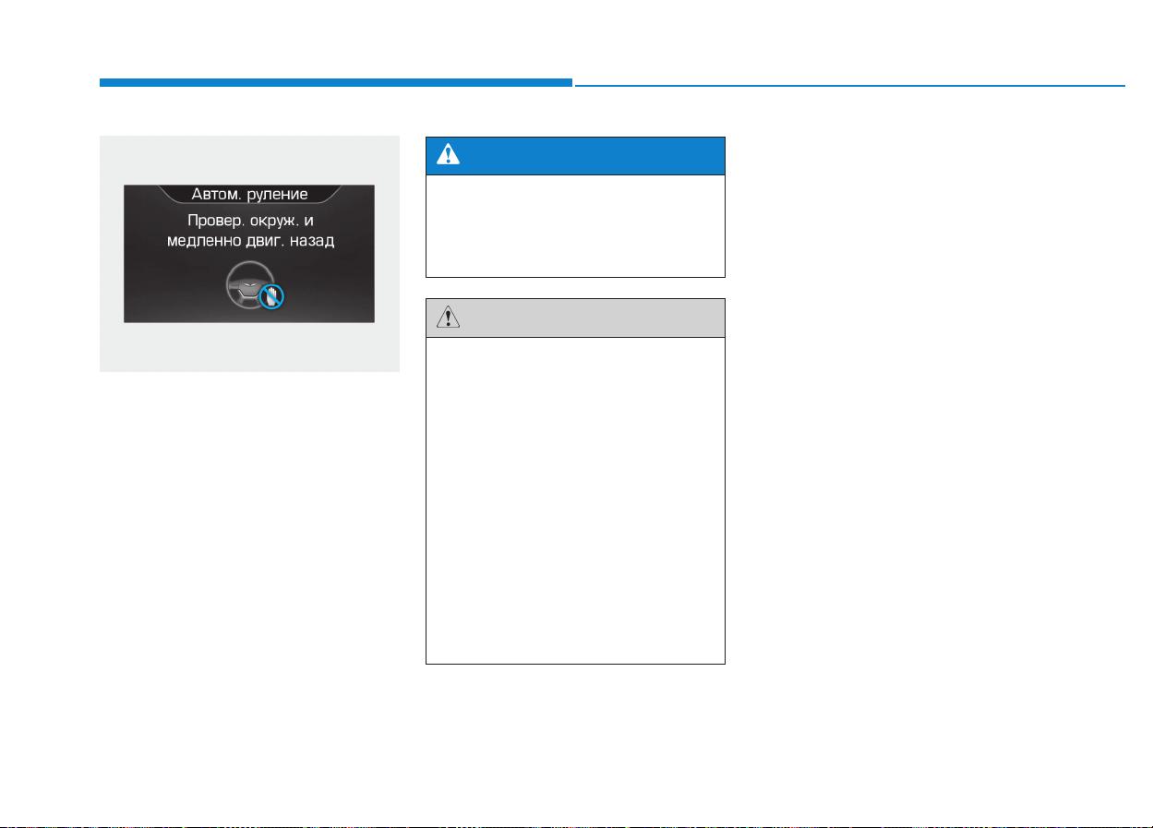Click the "Автом. руление" display title
1153x828 pixels.
[249, 194]
